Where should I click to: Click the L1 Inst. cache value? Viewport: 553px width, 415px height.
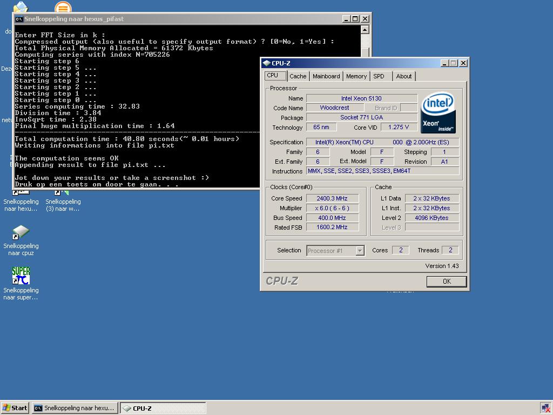(x=431, y=208)
